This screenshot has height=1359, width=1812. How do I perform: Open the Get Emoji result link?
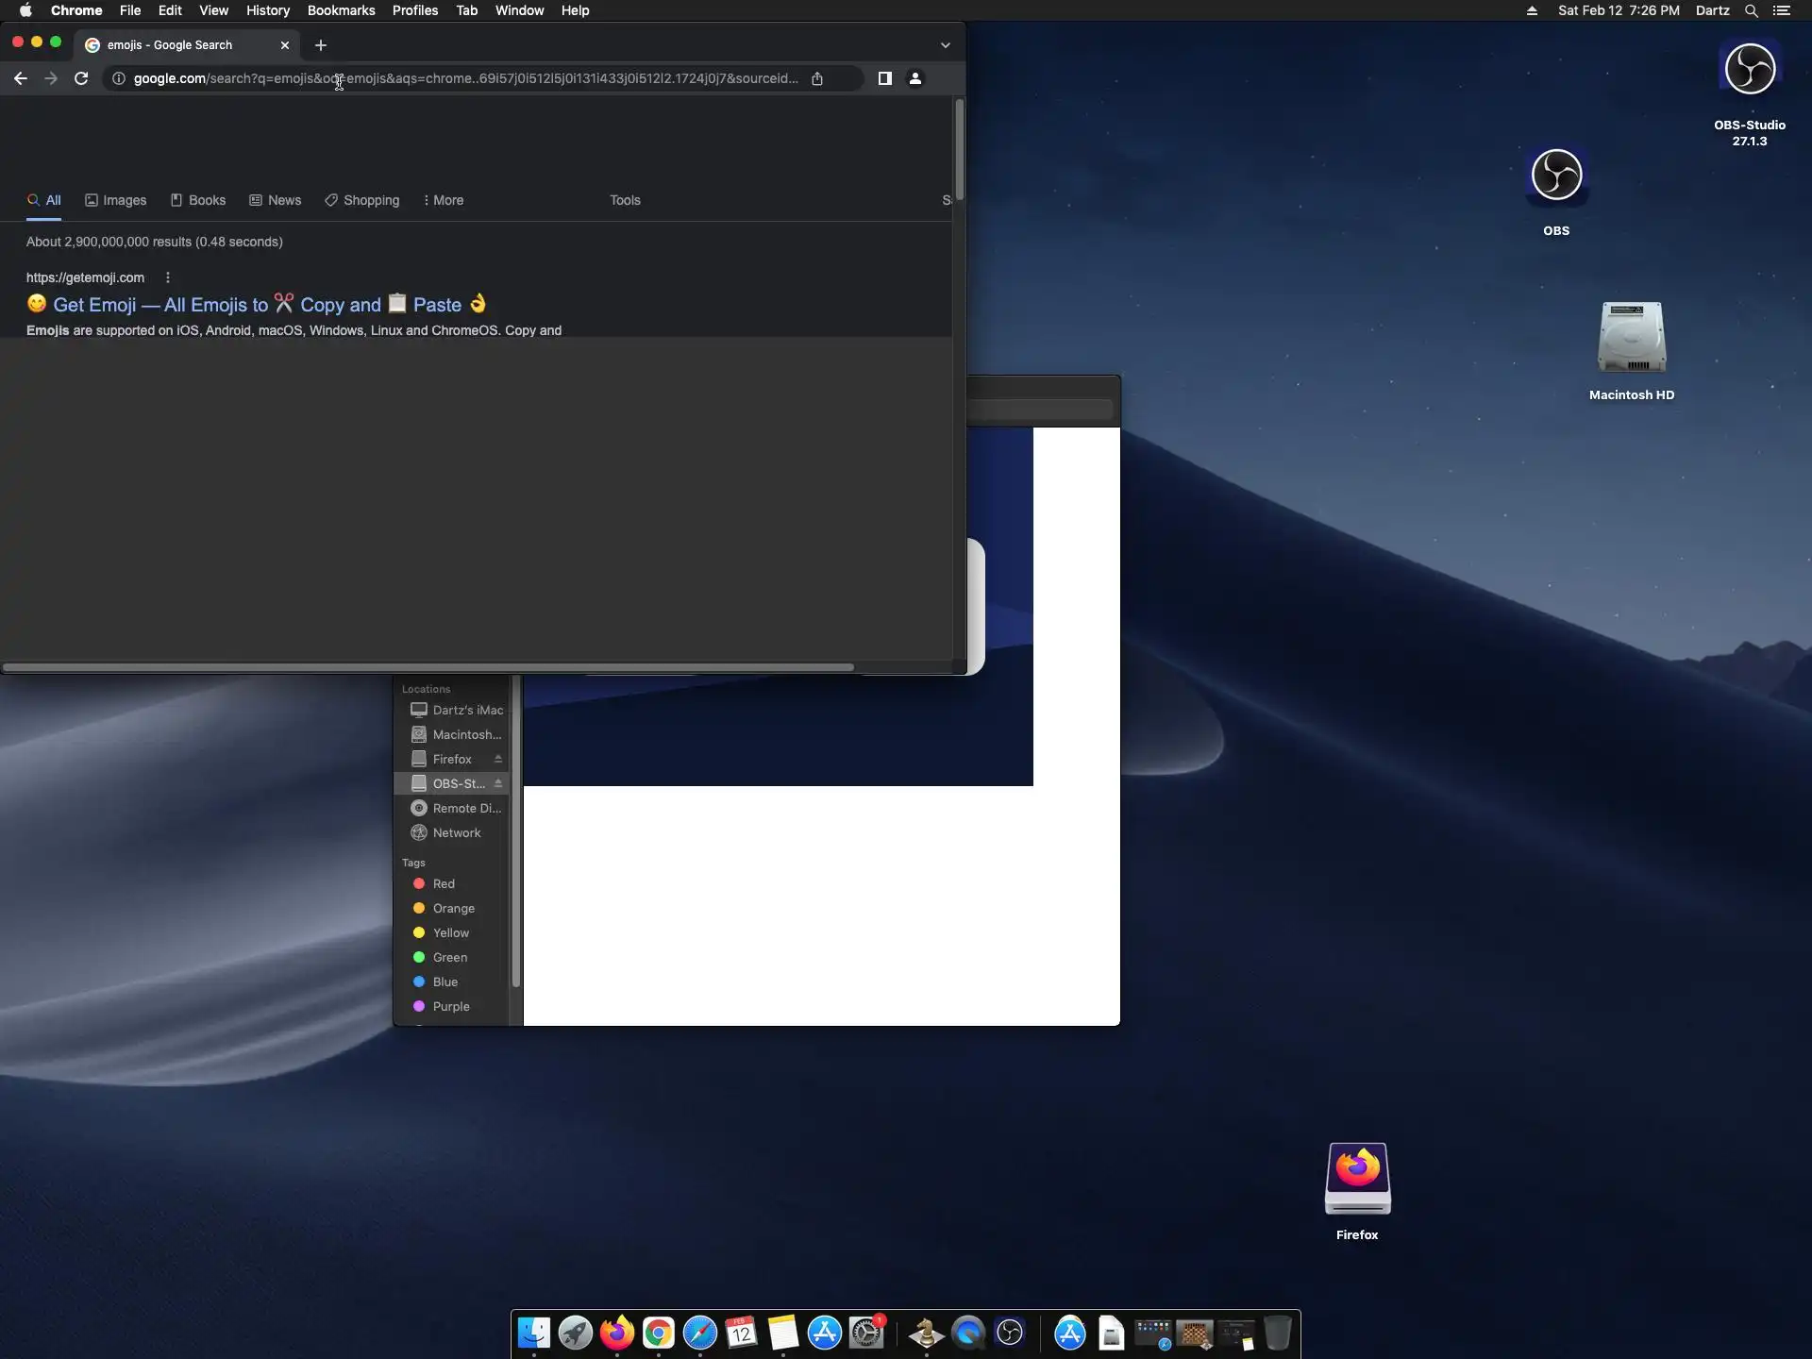pyautogui.click(x=255, y=305)
